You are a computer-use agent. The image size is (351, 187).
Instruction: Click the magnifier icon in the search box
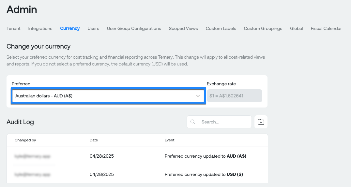192,122
